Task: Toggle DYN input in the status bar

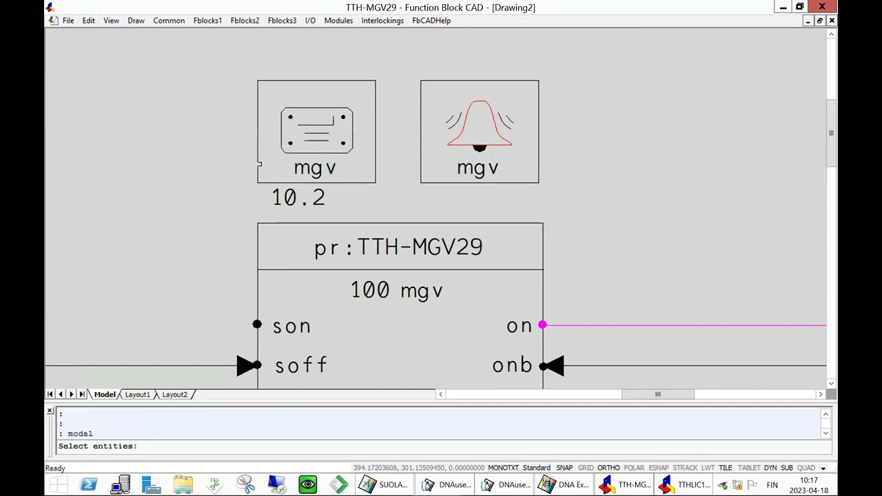Action: [770, 468]
